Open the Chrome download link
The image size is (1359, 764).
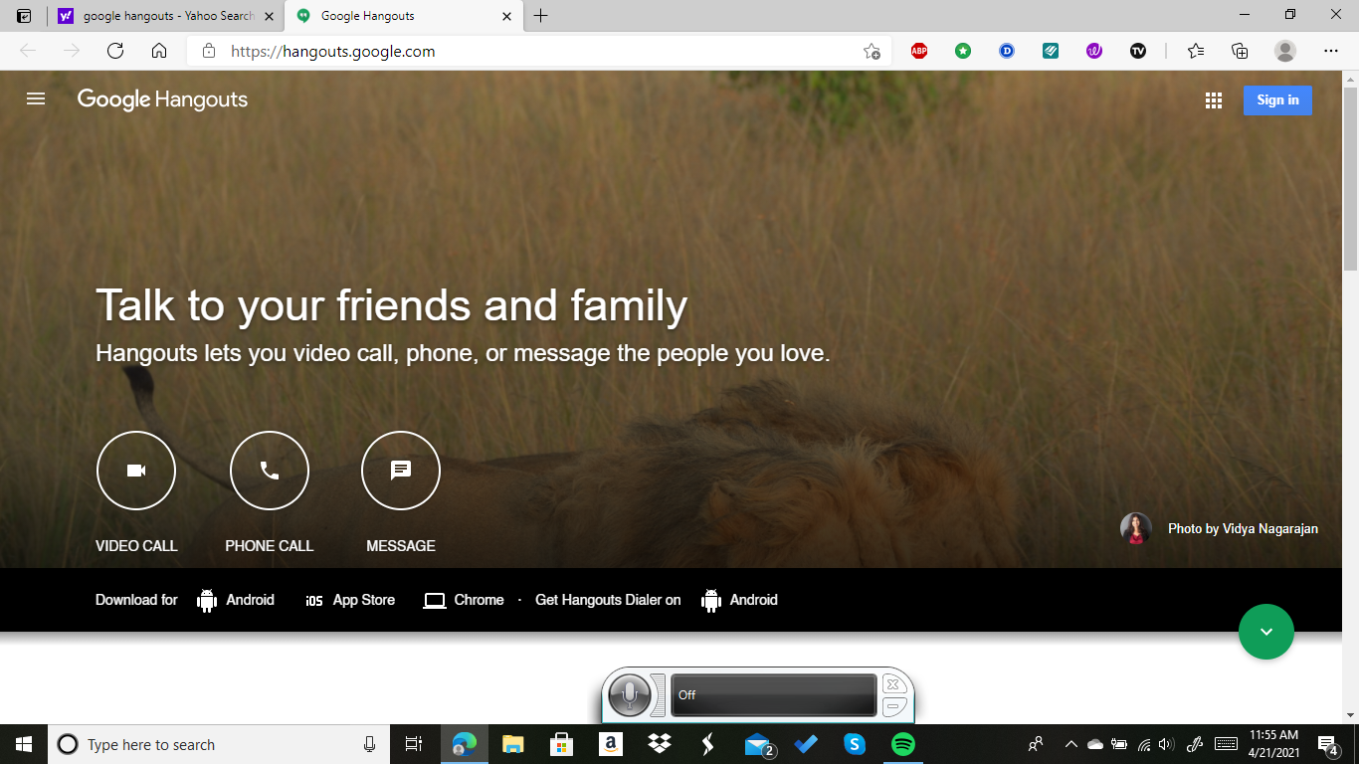click(464, 600)
